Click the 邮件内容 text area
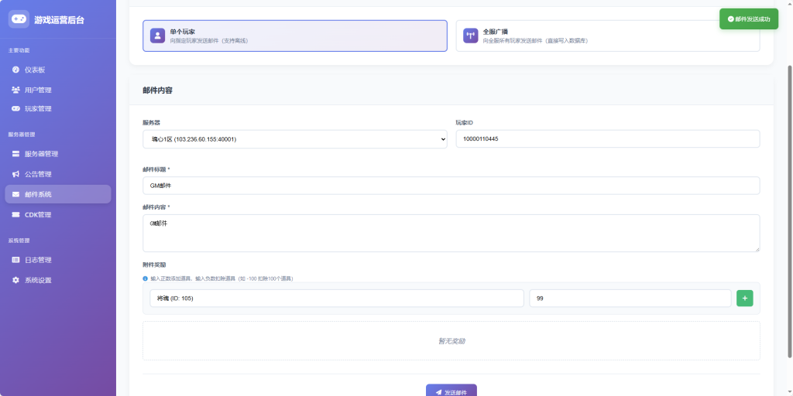Image resolution: width=793 pixels, height=396 pixels. (x=451, y=233)
